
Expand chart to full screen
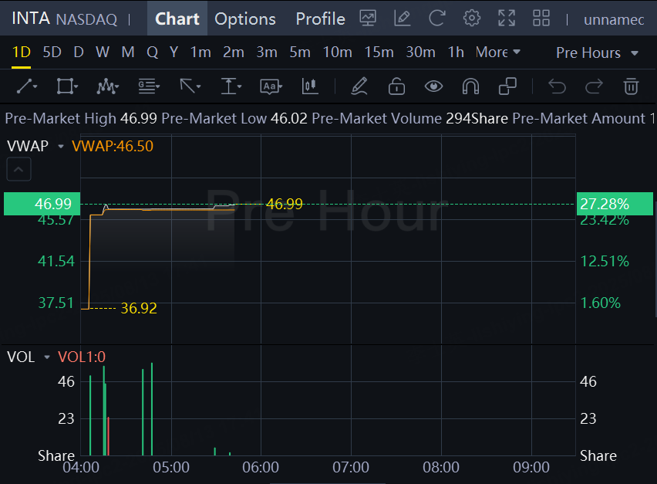(x=507, y=19)
